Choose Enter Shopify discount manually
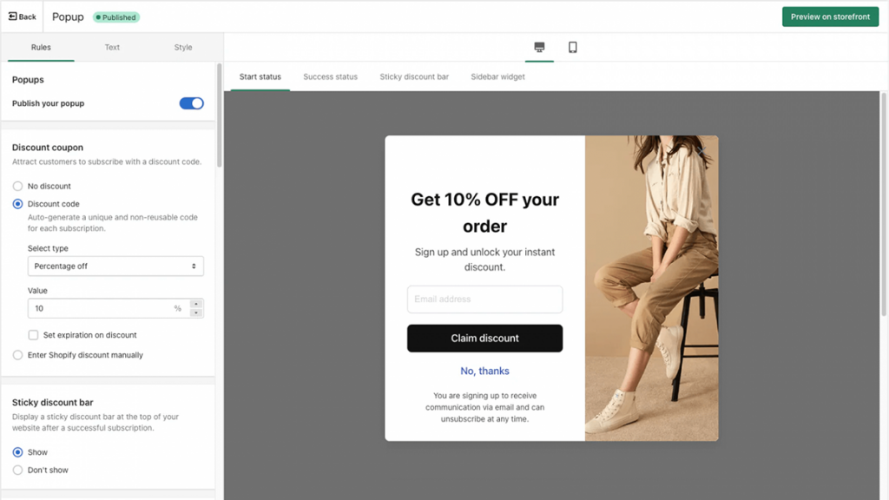Screen dimensions: 889x500 coord(17,355)
